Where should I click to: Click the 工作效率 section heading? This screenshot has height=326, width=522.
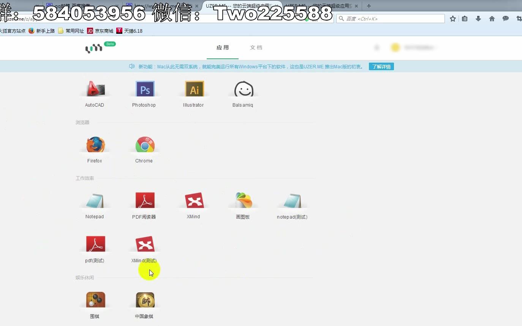85,178
